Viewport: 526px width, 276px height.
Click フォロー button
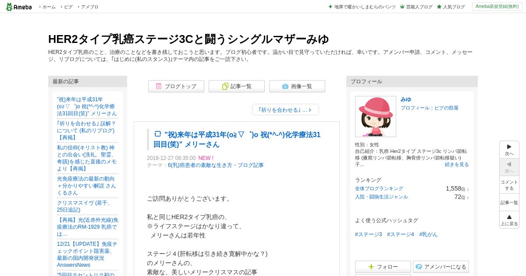(x=383, y=267)
